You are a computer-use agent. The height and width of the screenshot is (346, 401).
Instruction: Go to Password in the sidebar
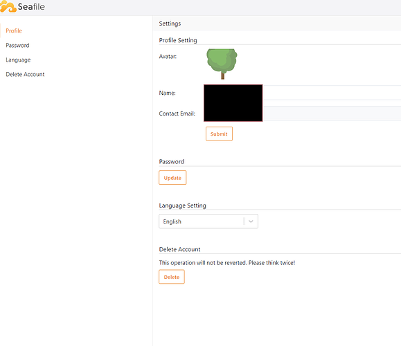[17, 46]
